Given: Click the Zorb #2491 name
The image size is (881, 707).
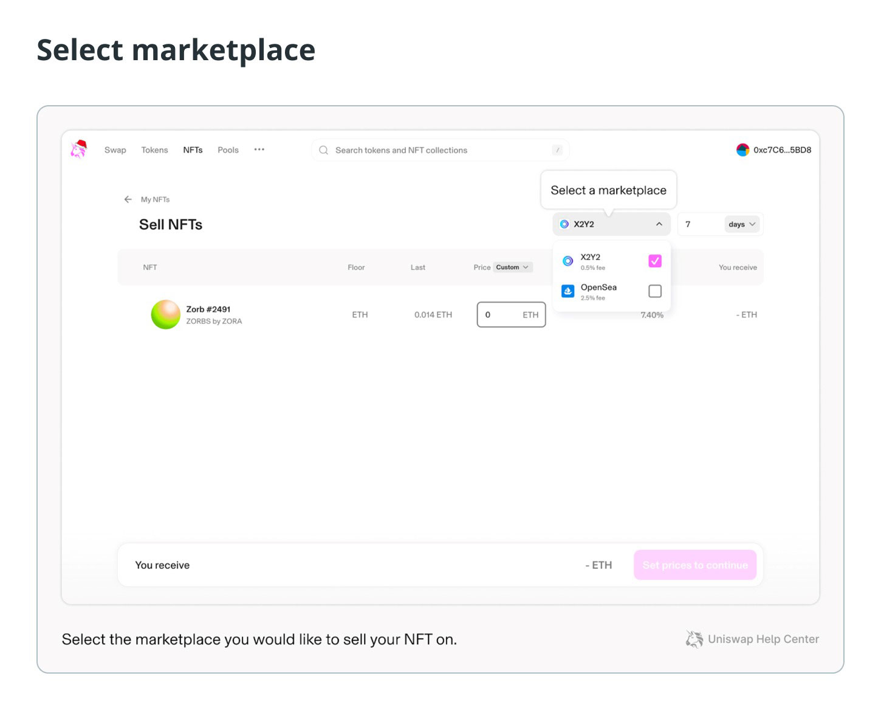Looking at the screenshot, I should 208,309.
